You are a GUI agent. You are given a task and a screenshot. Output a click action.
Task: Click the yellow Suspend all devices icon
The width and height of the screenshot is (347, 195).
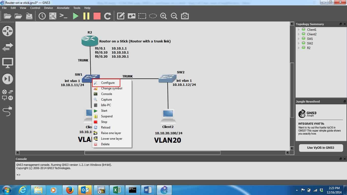click(x=86, y=16)
